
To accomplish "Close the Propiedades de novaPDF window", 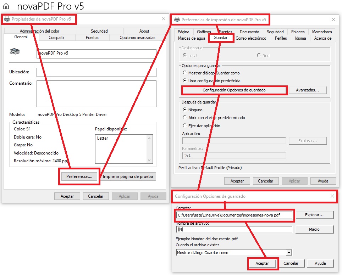I will [163, 19].
